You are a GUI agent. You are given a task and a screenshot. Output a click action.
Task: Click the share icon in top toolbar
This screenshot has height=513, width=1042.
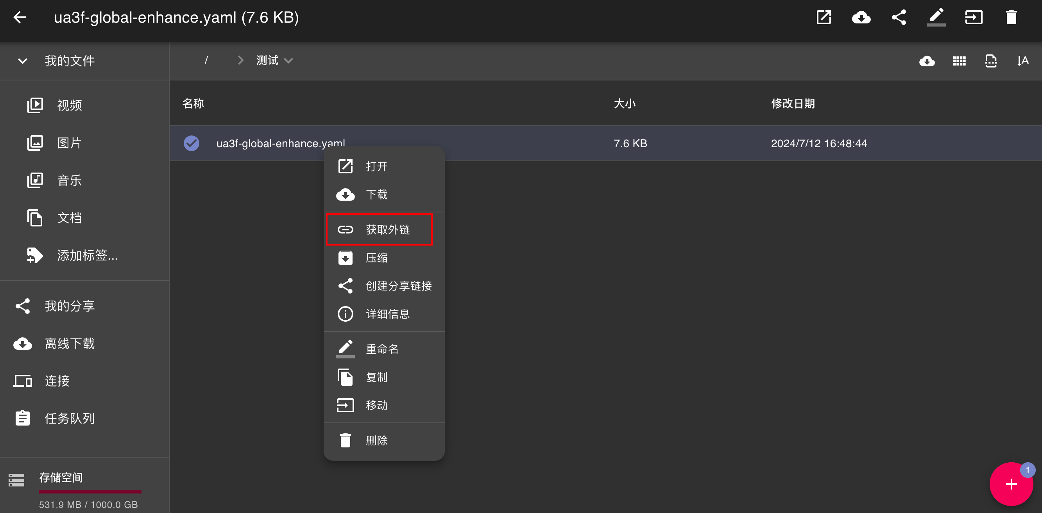point(899,17)
